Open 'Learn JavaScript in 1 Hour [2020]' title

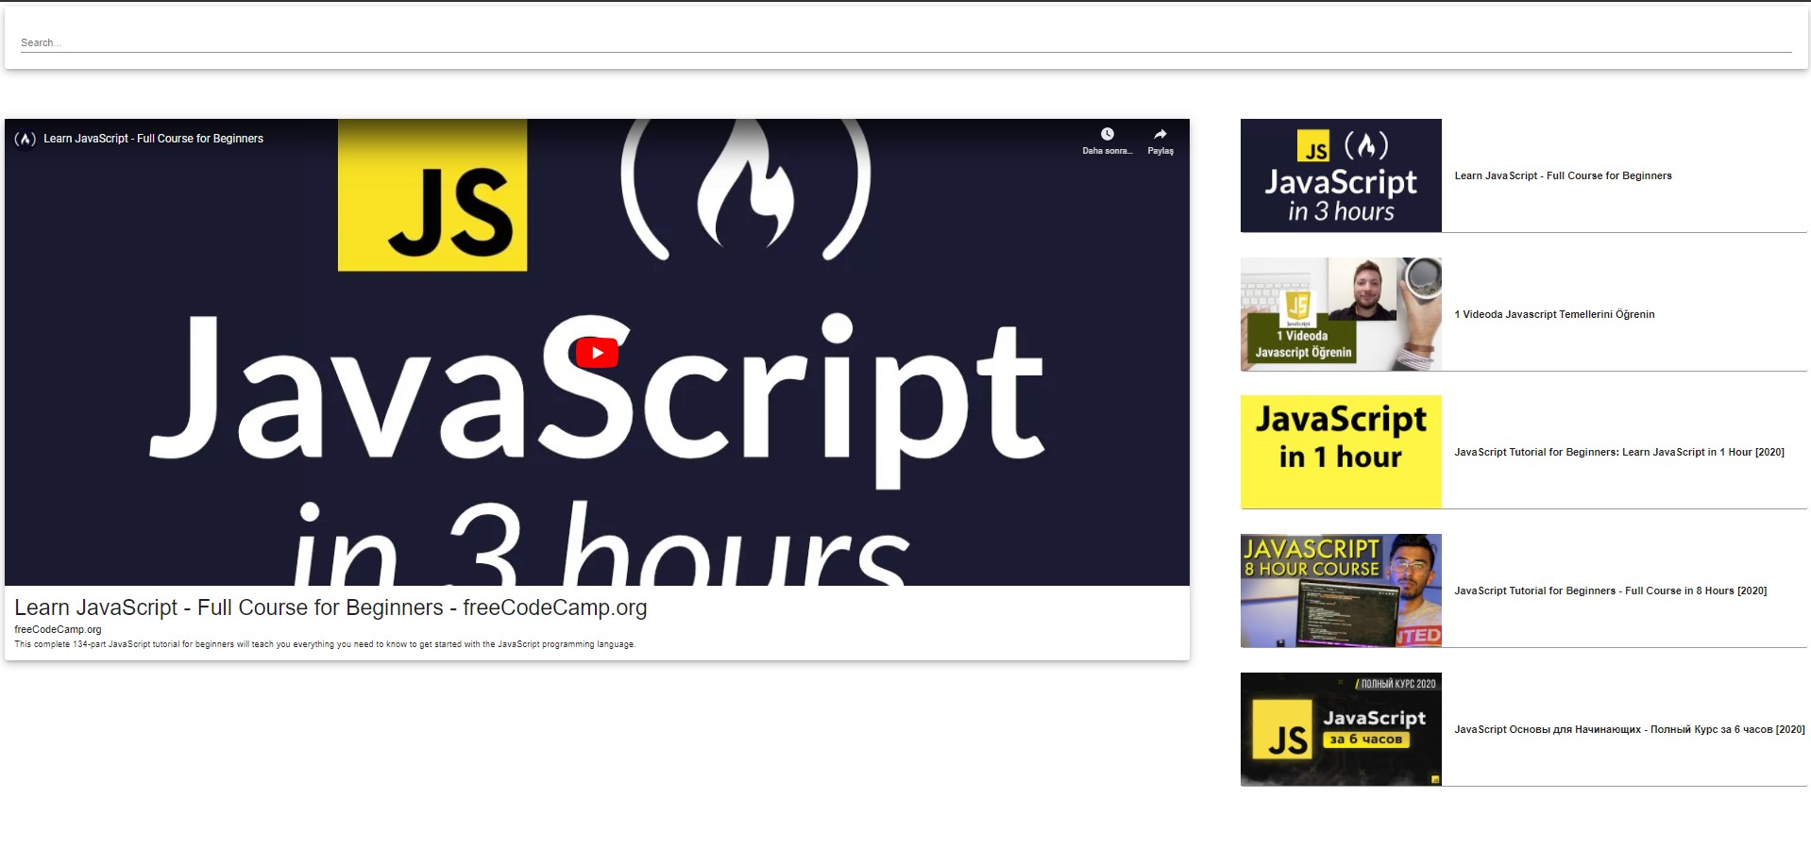pos(1619,452)
